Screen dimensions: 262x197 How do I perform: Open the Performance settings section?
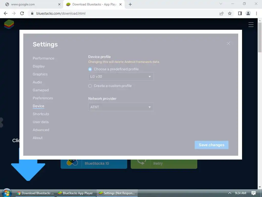[43, 58]
